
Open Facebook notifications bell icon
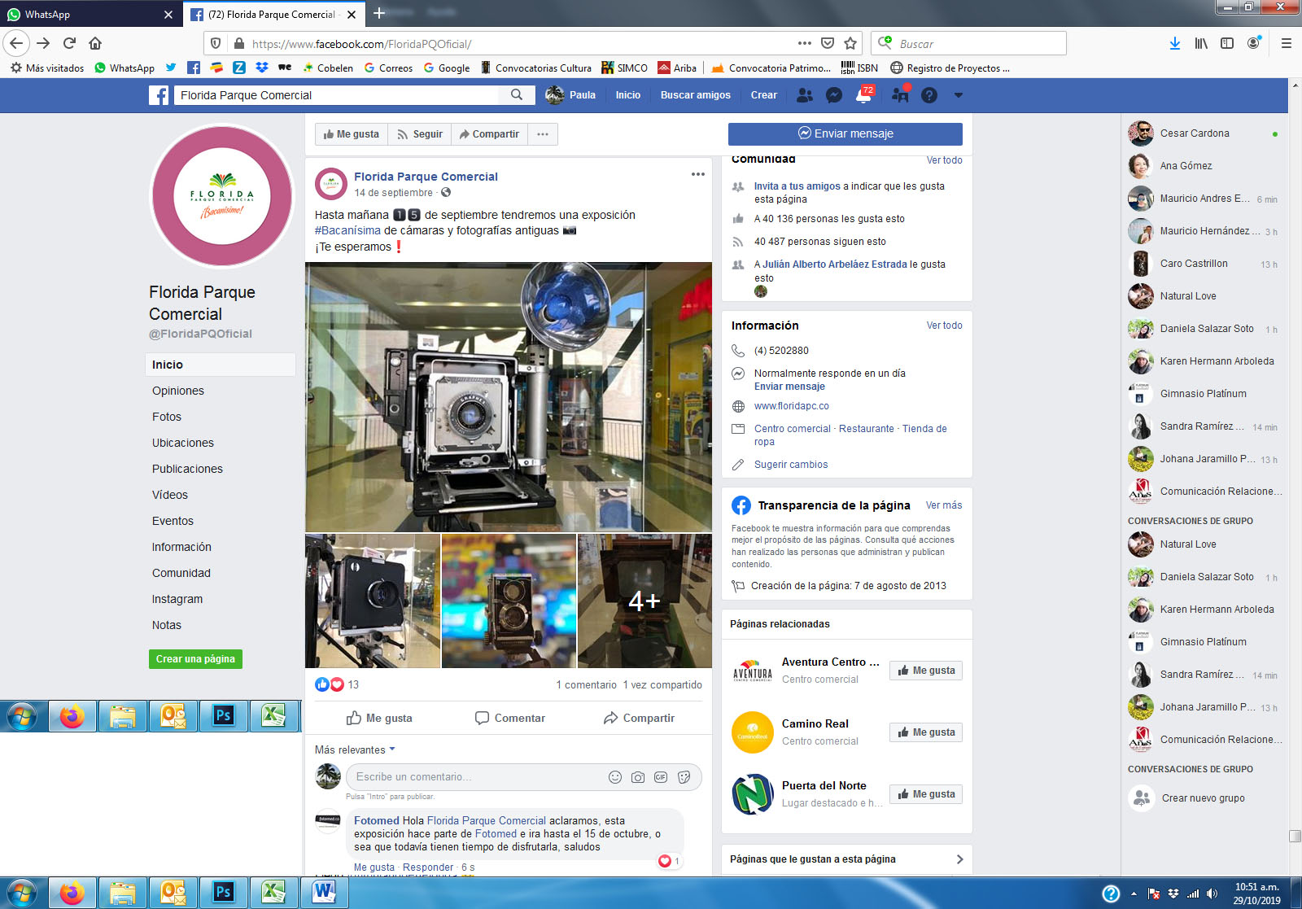click(x=863, y=95)
